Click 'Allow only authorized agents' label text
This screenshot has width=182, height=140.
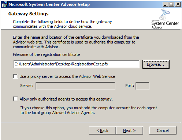coord(66,99)
